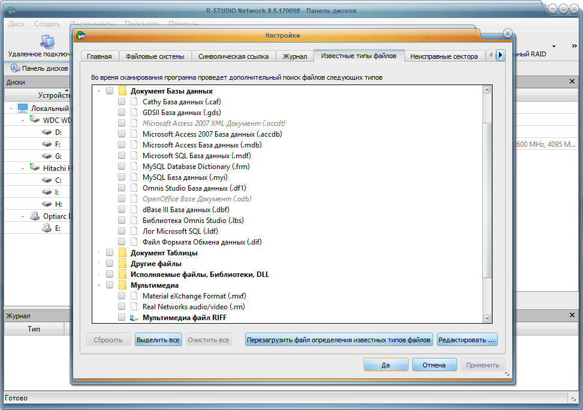
Task: Expand the Исполняемые файлы, Библиотеки, DLL group
Action: 98,275
